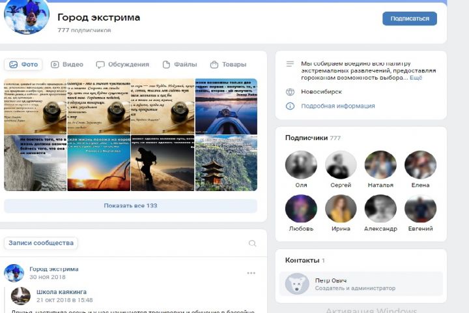Open subscriber Оля's avatar
469x313 pixels.
[x=301, y=165]
